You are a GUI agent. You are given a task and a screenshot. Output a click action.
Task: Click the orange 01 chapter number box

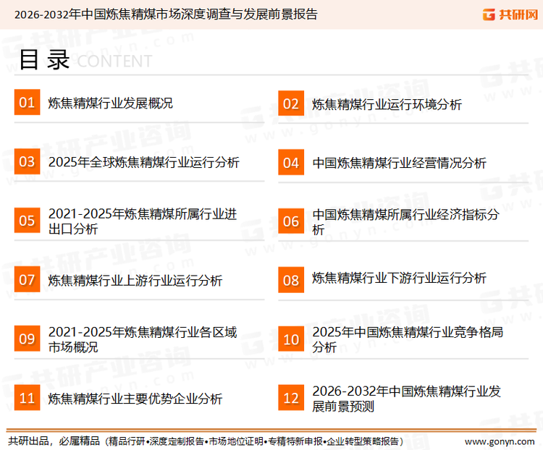27,103
